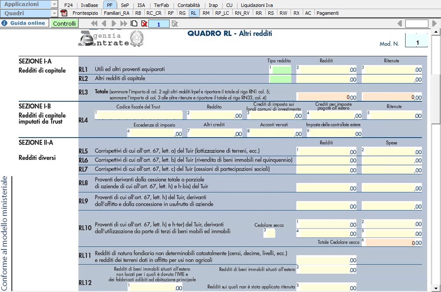Click the Acconti versati field
The image size is (441, 292).
(x=274, y=133)
